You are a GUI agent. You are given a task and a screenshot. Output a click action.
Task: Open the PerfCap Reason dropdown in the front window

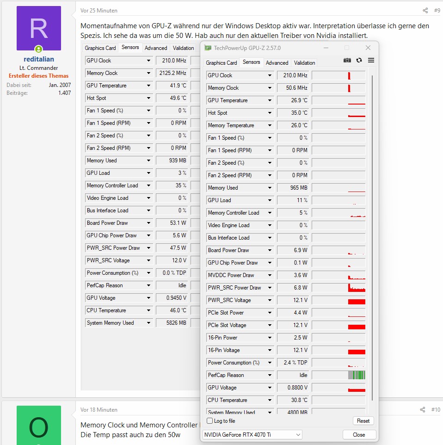tap(270, 375)
